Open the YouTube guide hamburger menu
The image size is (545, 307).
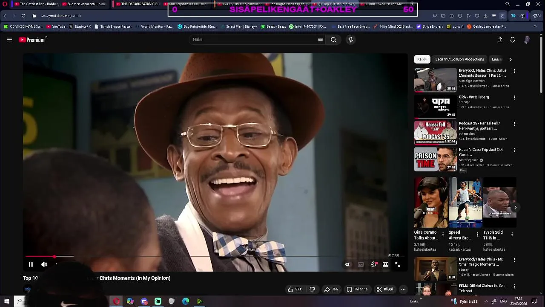pos(9,40)
